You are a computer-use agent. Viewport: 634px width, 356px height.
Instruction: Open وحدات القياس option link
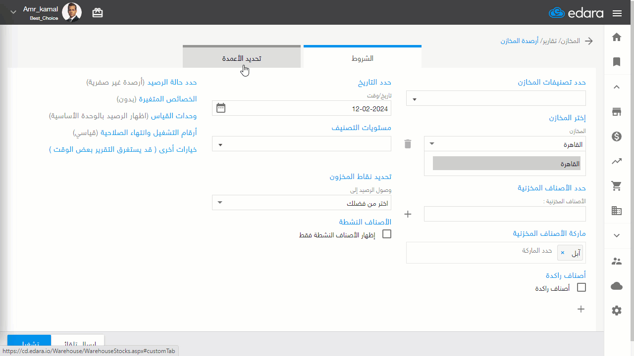point(174,116)
